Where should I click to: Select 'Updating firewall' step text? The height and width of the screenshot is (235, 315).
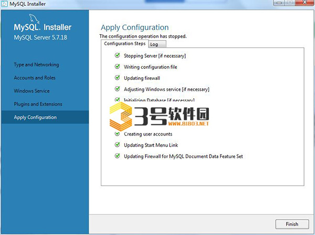coord(142,78)
